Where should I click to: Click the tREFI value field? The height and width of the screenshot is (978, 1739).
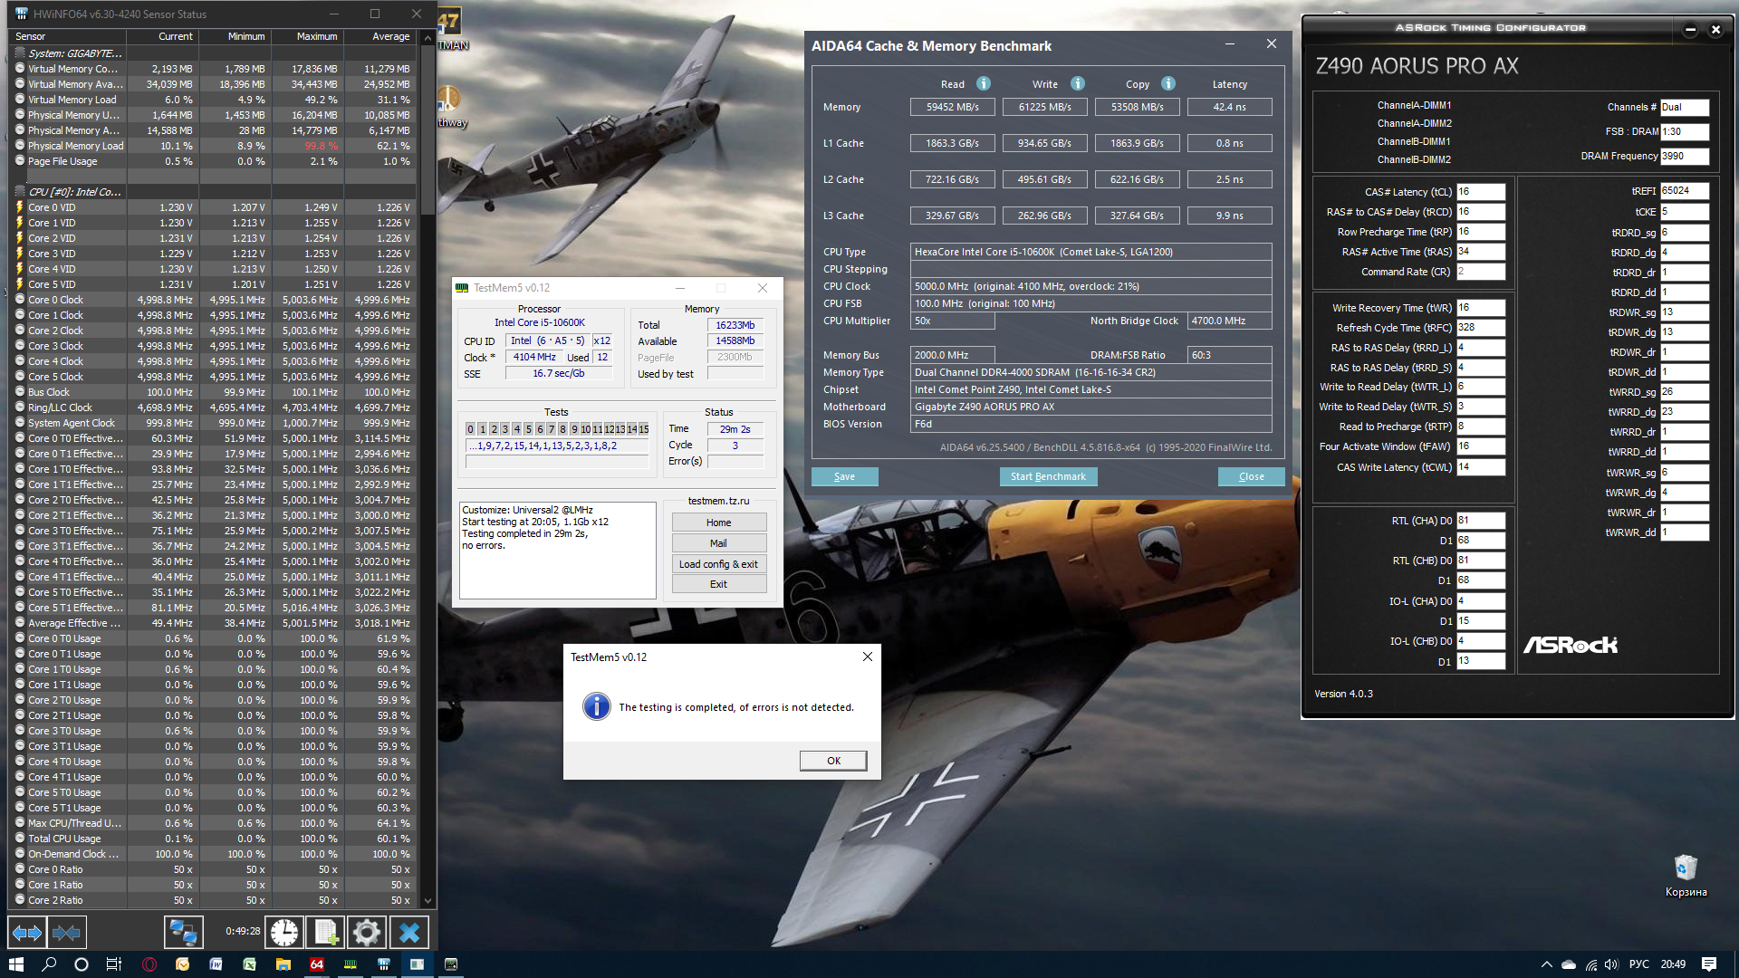click(1684, 191)
